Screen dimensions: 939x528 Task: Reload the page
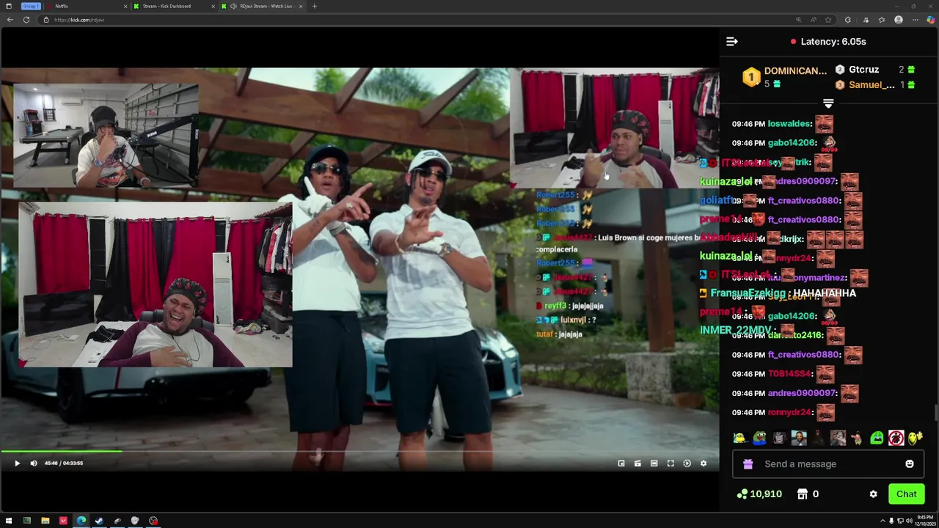click(x=26, y=20)
